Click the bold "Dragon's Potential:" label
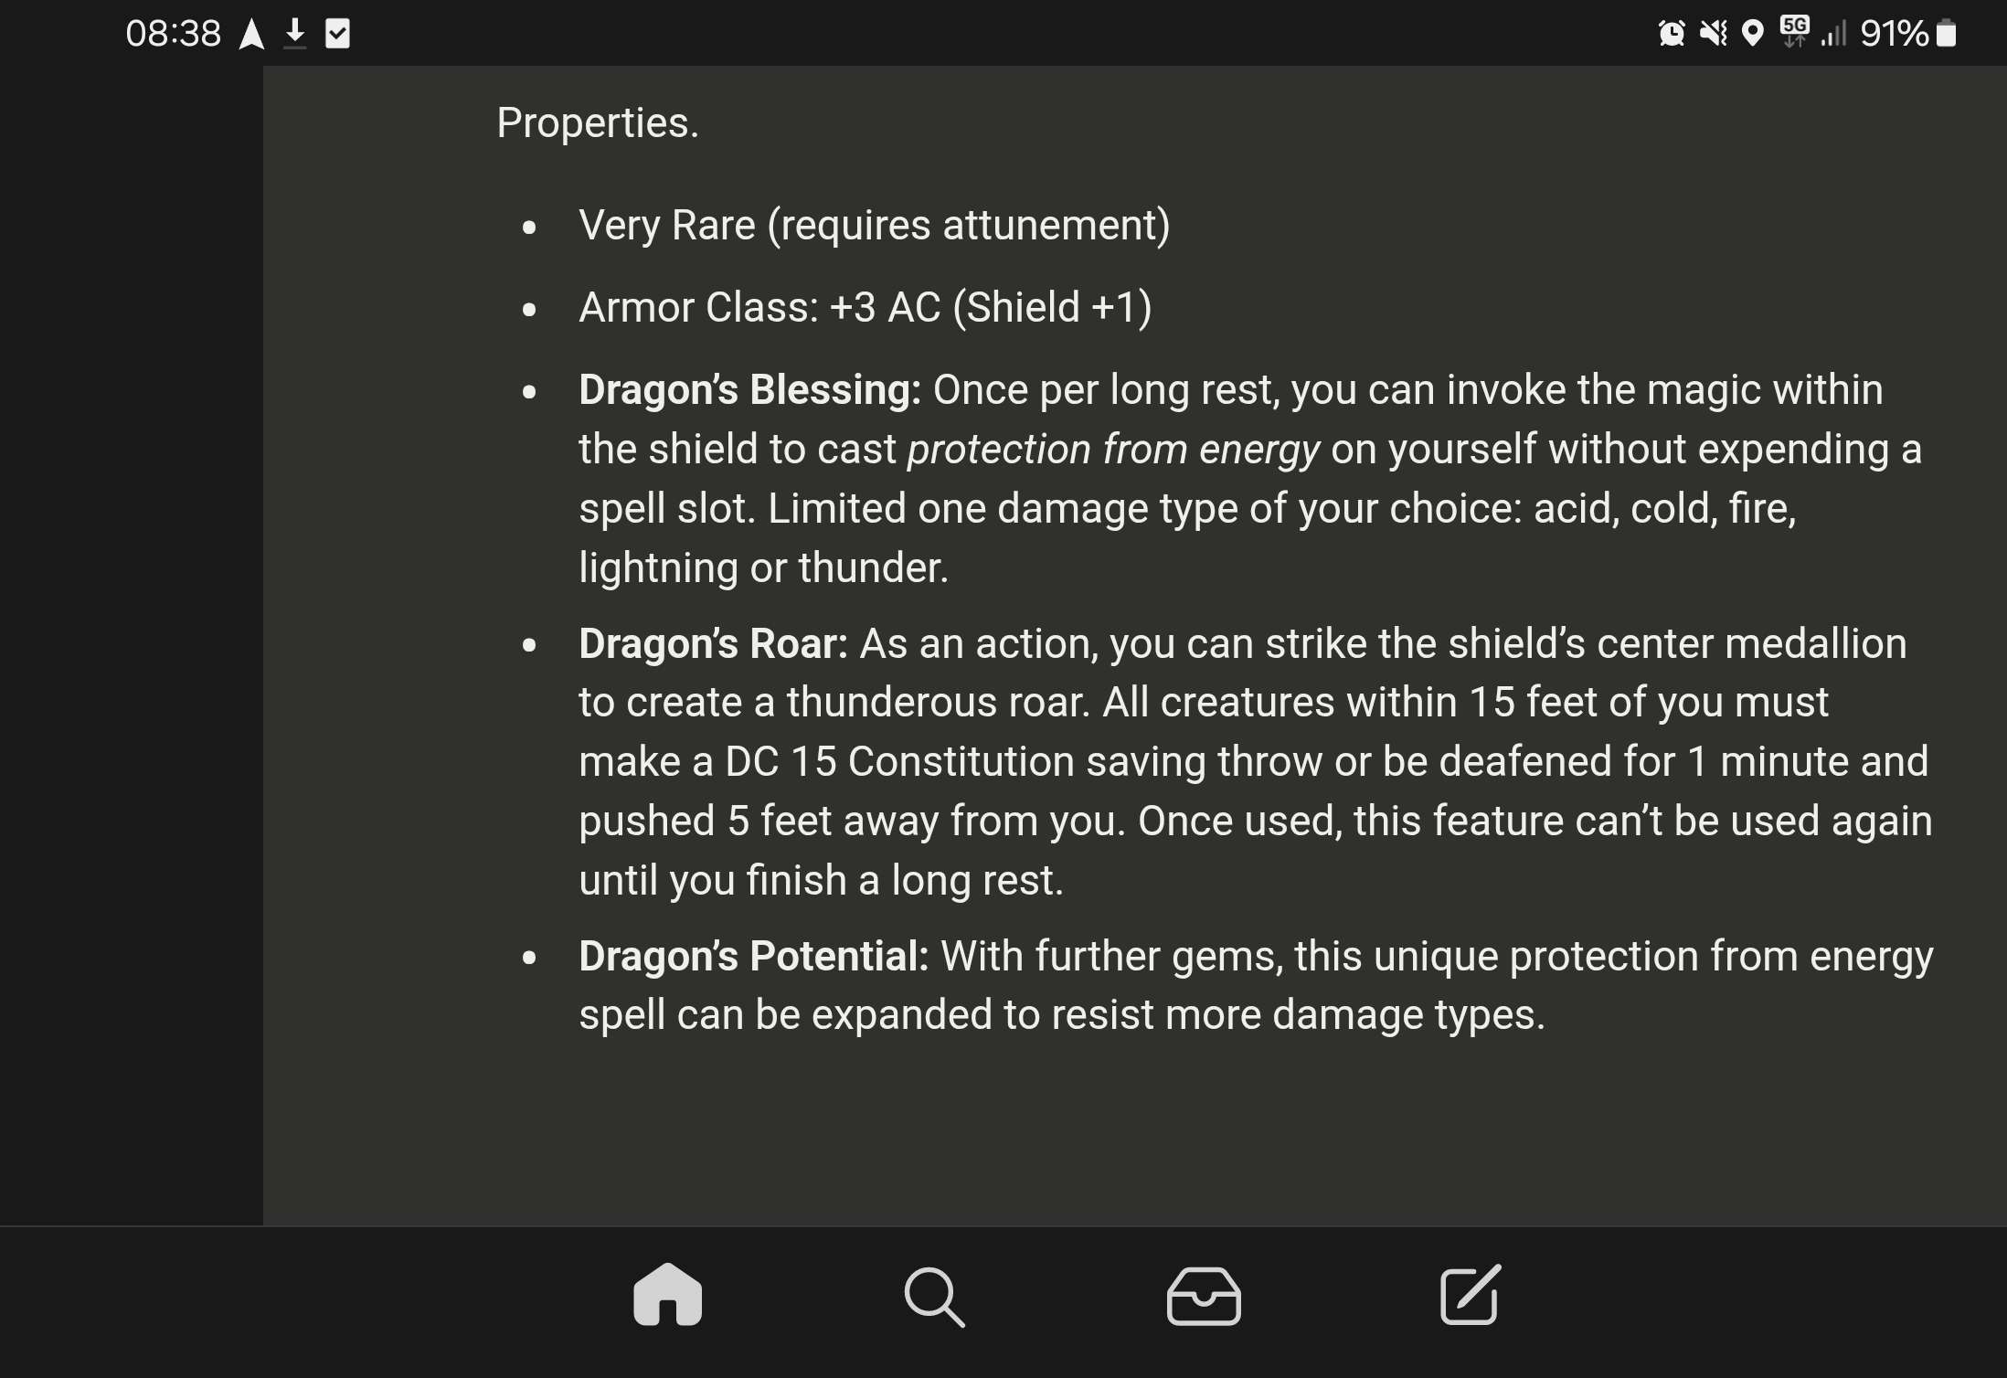2007x1378 pixels. click(x=753, y=957)
